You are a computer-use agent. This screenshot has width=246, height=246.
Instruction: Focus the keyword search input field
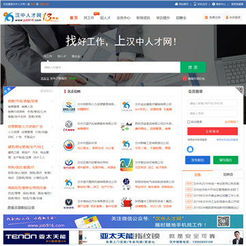click(x=111, y=67)
